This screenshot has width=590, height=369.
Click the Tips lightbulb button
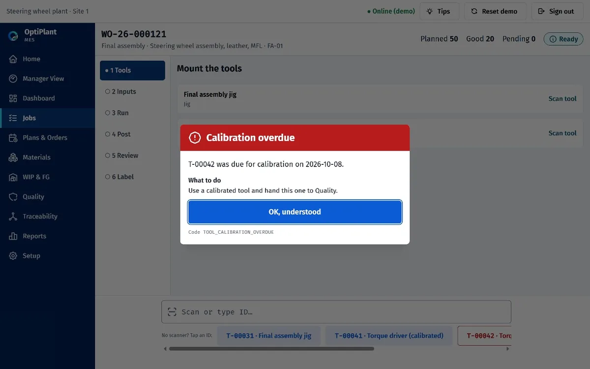click(x=439, y=11)
